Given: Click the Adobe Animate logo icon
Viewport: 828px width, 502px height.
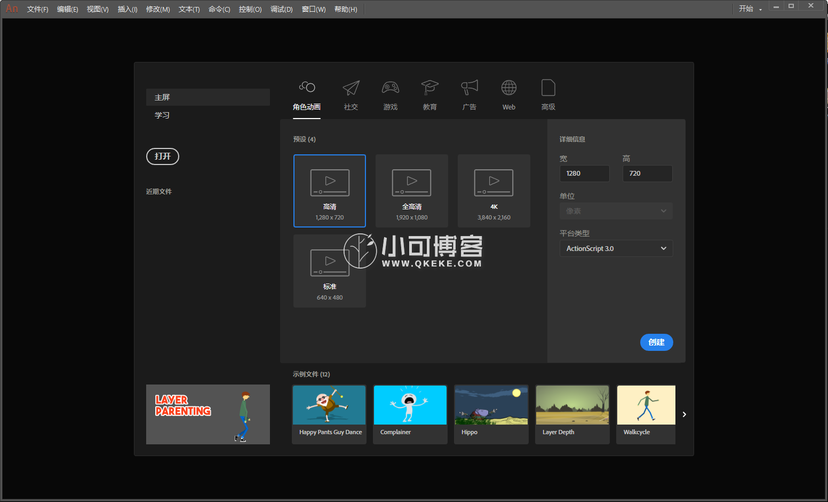Looking at the screenshot, I should [x=12, y=9].
